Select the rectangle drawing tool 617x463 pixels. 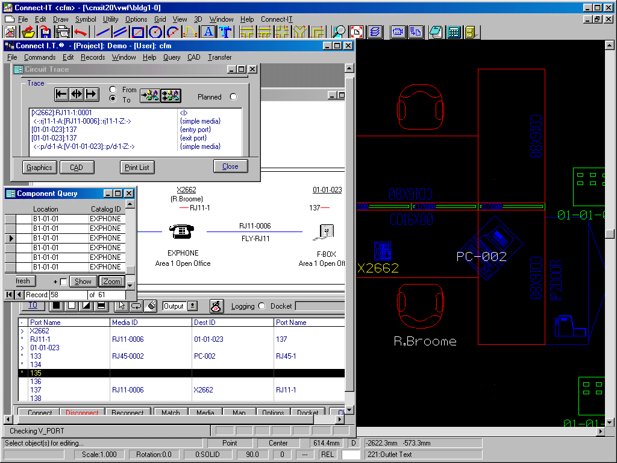tap(138, 32)
